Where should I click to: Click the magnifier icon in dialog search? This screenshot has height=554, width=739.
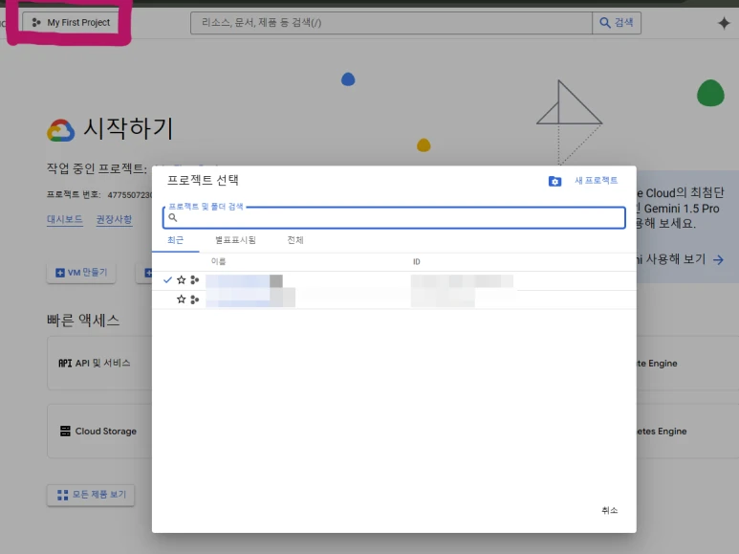pyautogui.click(x=173, y=217)
